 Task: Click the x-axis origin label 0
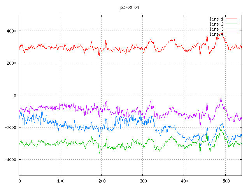(x=19, y=181)
